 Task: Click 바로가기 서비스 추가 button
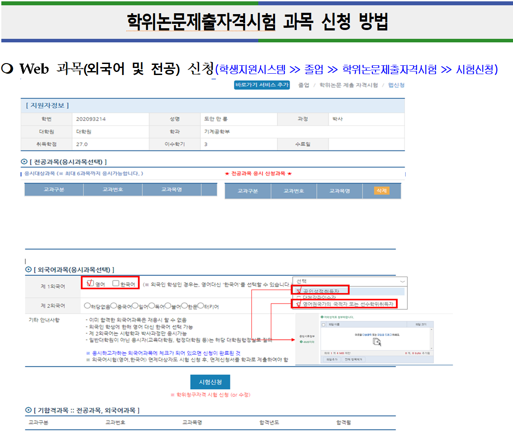262,85
